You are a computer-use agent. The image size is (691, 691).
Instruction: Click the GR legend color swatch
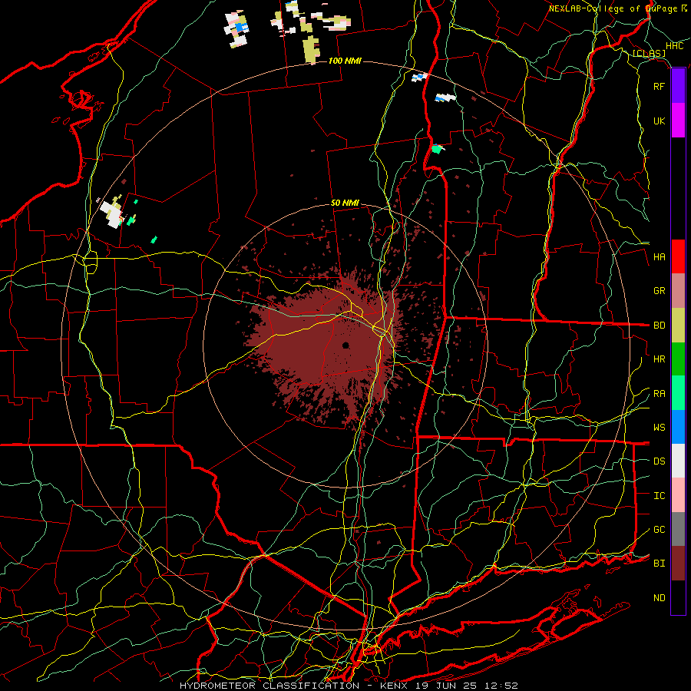tap(678, 291)
